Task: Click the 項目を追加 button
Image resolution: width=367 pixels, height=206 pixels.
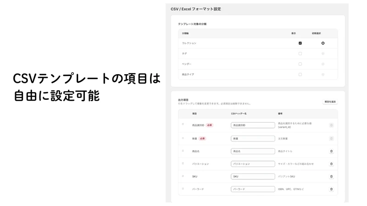Action: [330, 102]
